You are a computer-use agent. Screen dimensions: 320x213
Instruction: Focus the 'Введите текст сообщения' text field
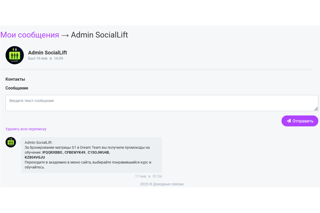(x=162, y=103)
